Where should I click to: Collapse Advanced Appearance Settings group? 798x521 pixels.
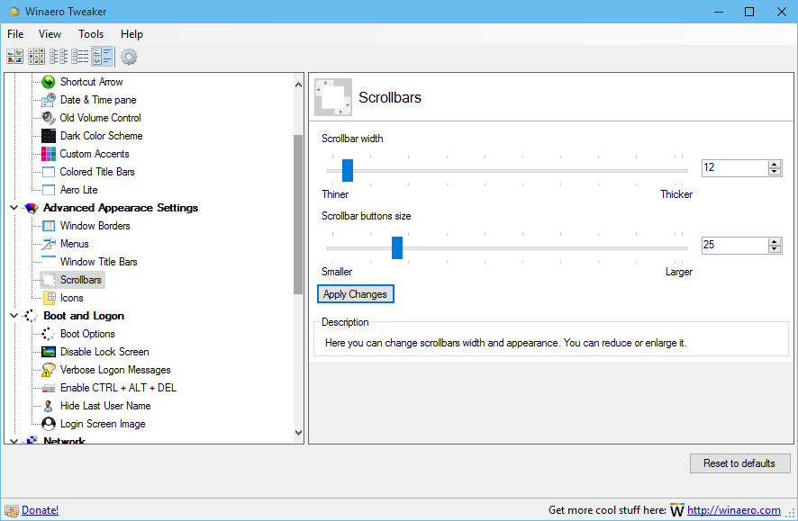tap(14, 208)
